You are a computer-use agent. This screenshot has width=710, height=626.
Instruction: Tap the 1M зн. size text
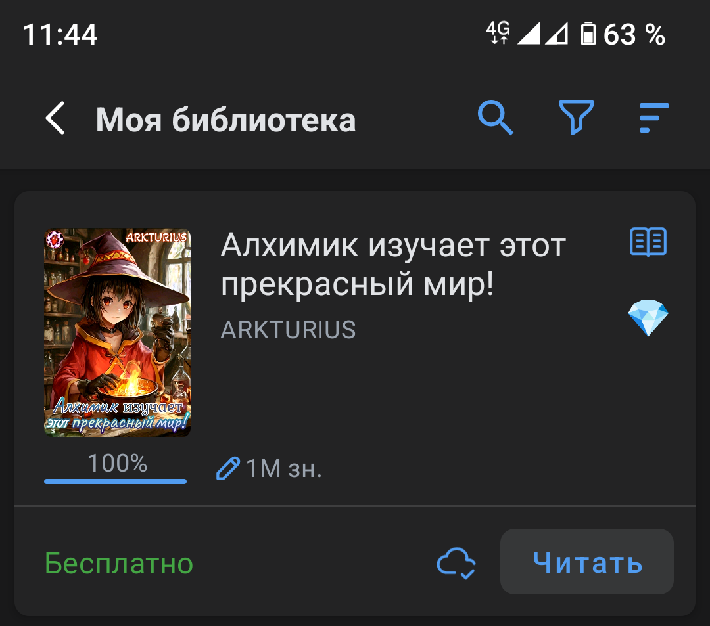[284, 468]
